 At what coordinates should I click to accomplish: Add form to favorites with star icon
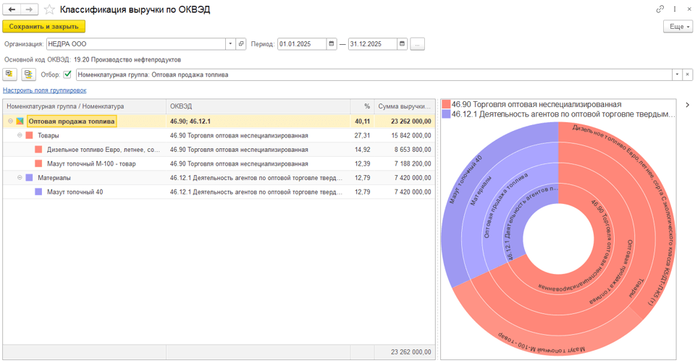click(x=49, y=9)
